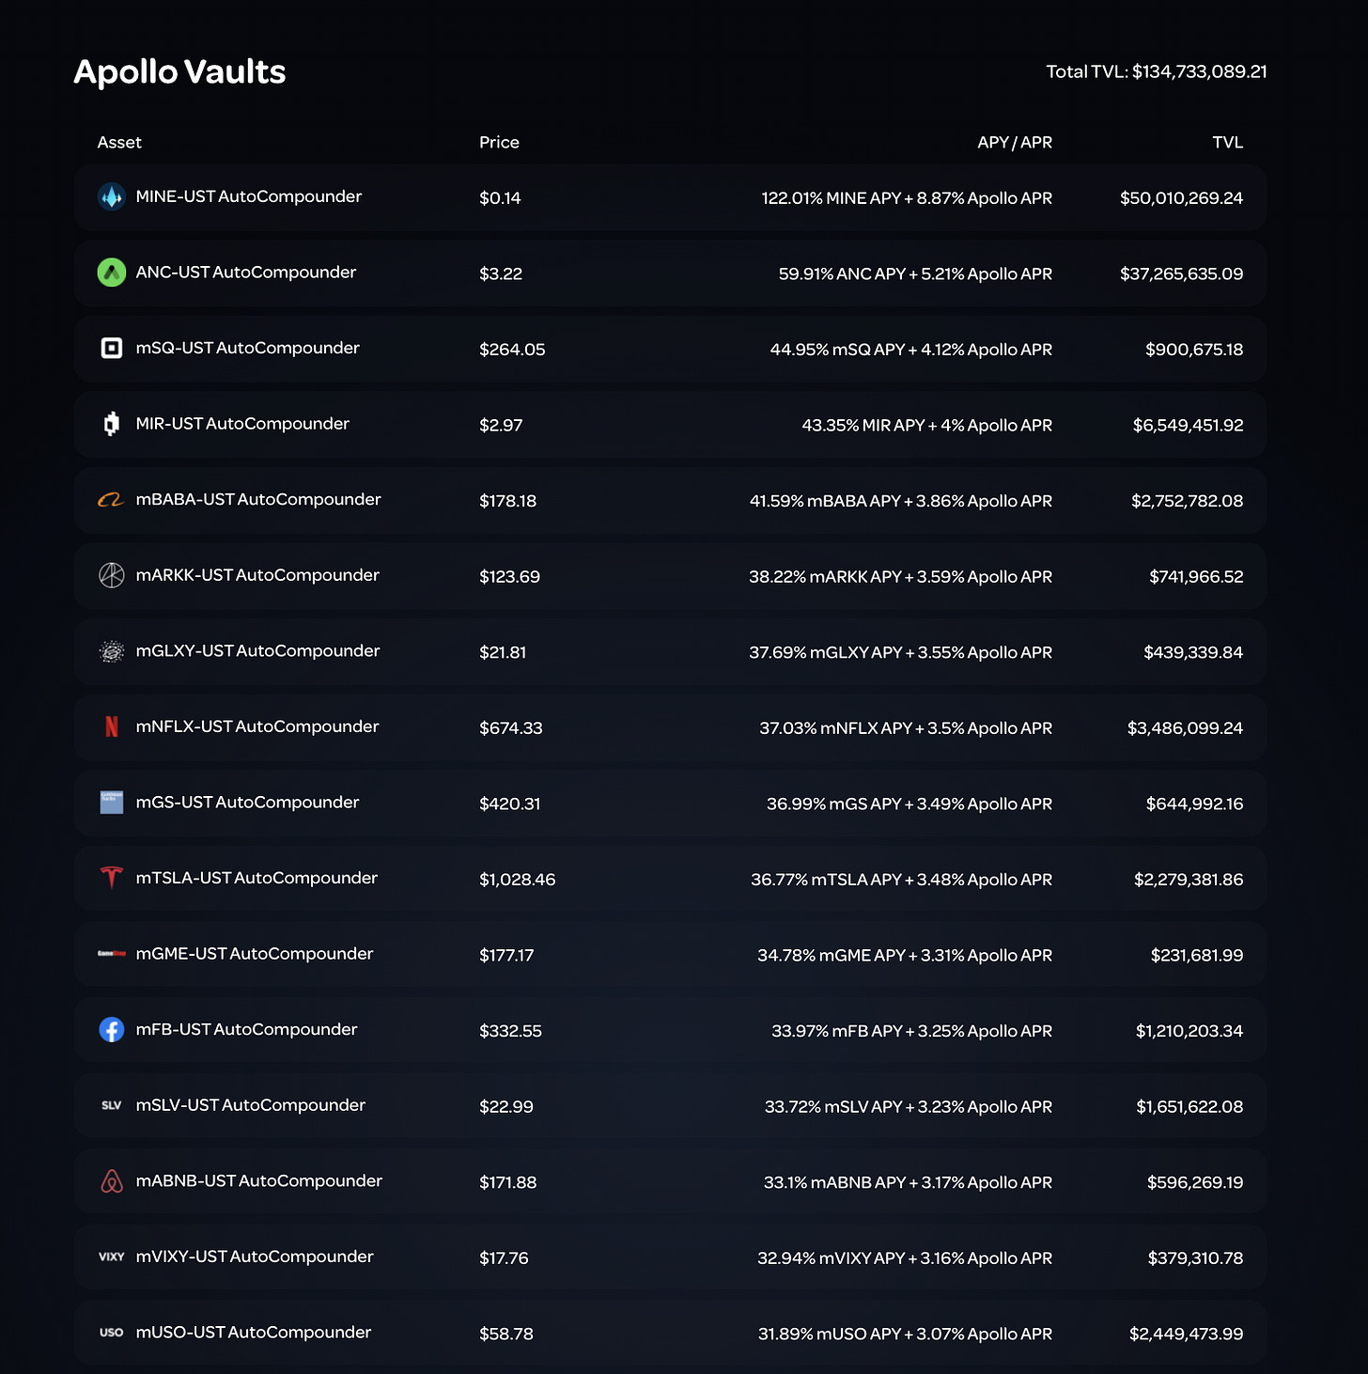Image resolution: width=1368 pixels, height=1374 pixels.
Task: Click the $2,449,473.99 TVL value
Action: (x=1186, y=1335)
